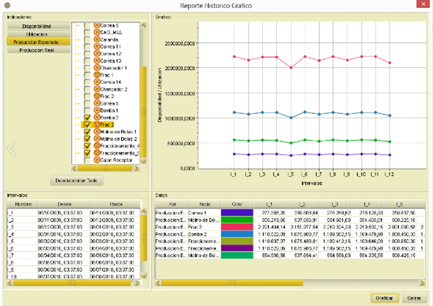Click down arrow of node tree scrollbar
The image size is (433, 306).
point(143,161)
